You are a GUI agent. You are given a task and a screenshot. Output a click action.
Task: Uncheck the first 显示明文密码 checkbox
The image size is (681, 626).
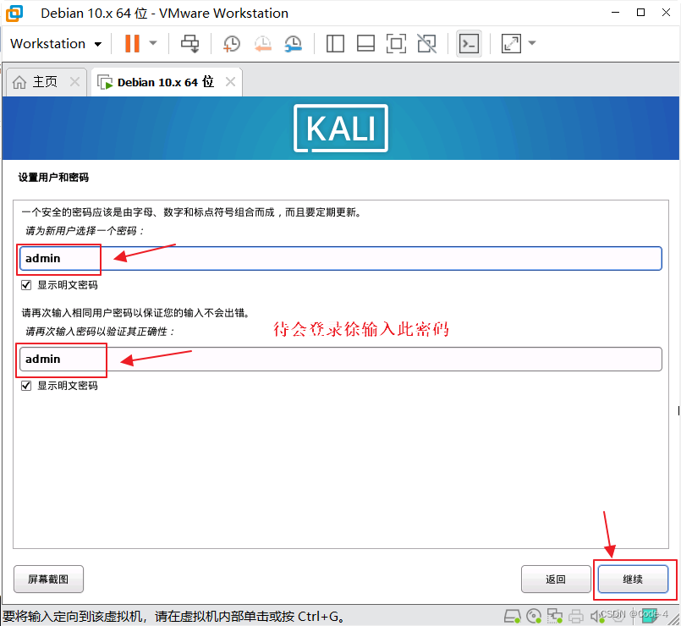click(x=26, y=284)
